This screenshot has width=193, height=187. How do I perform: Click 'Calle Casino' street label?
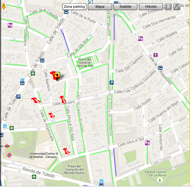(161, 161)
